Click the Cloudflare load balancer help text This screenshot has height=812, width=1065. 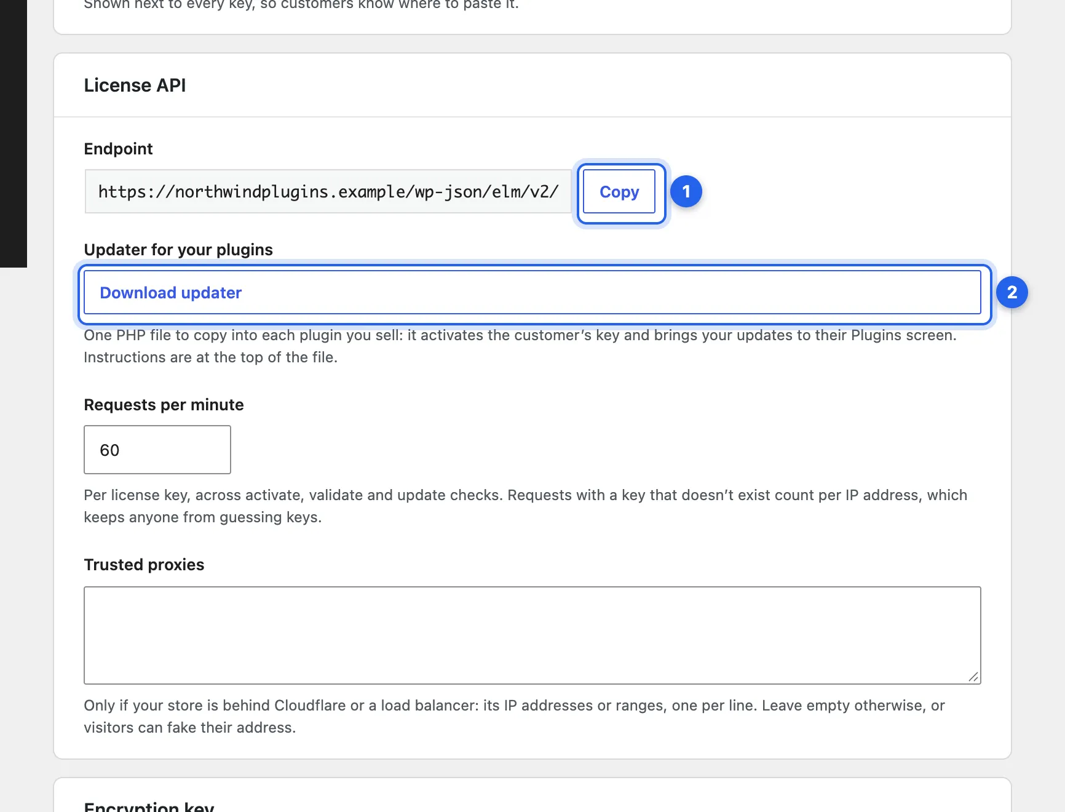coord(515,717)
